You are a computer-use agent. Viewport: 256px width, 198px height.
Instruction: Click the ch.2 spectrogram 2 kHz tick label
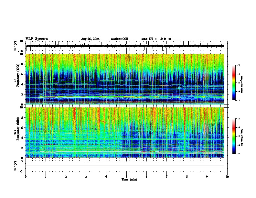pos(23,148)
